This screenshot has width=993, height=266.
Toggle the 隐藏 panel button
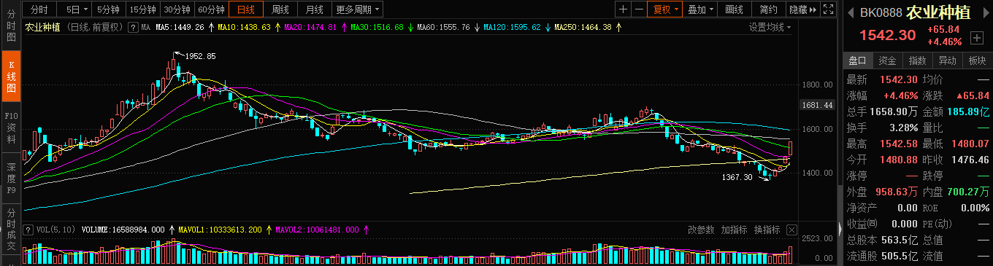tap(802, 9)
